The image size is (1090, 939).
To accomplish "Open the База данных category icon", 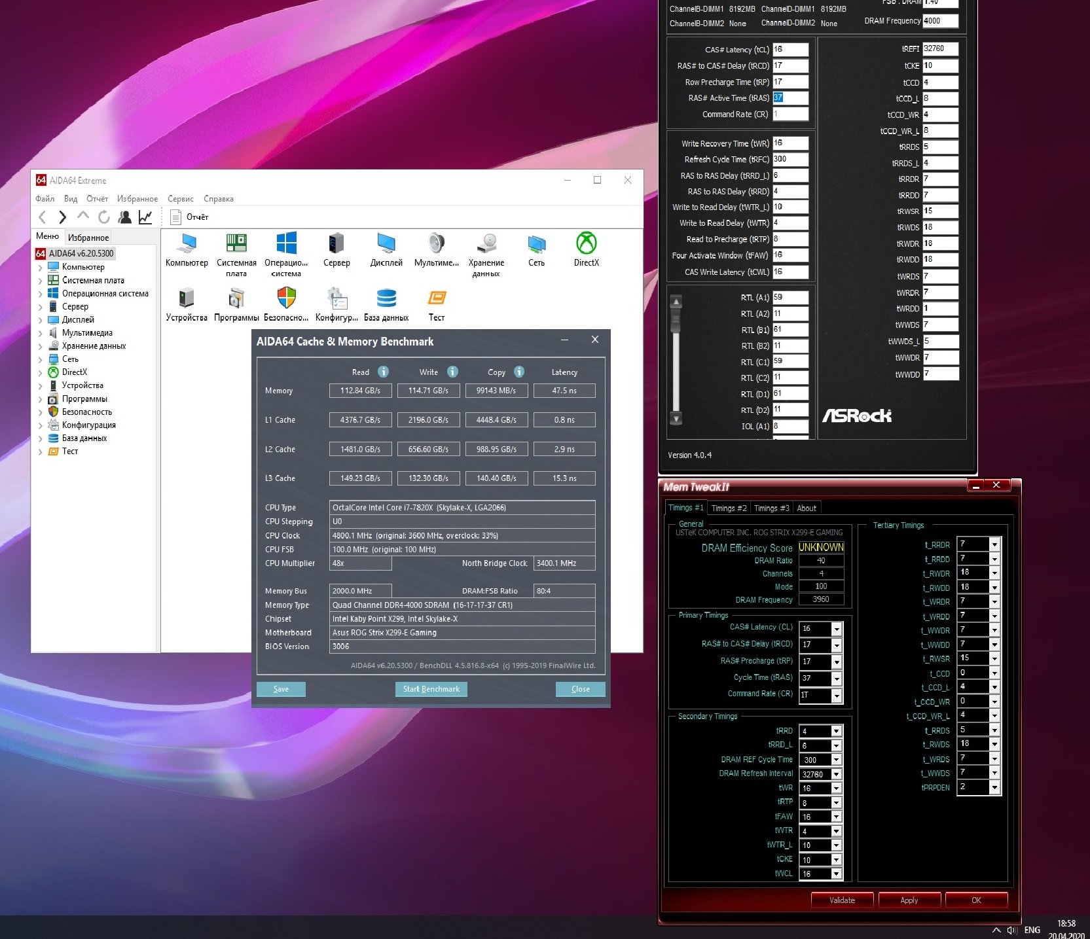I will (386, 298).
